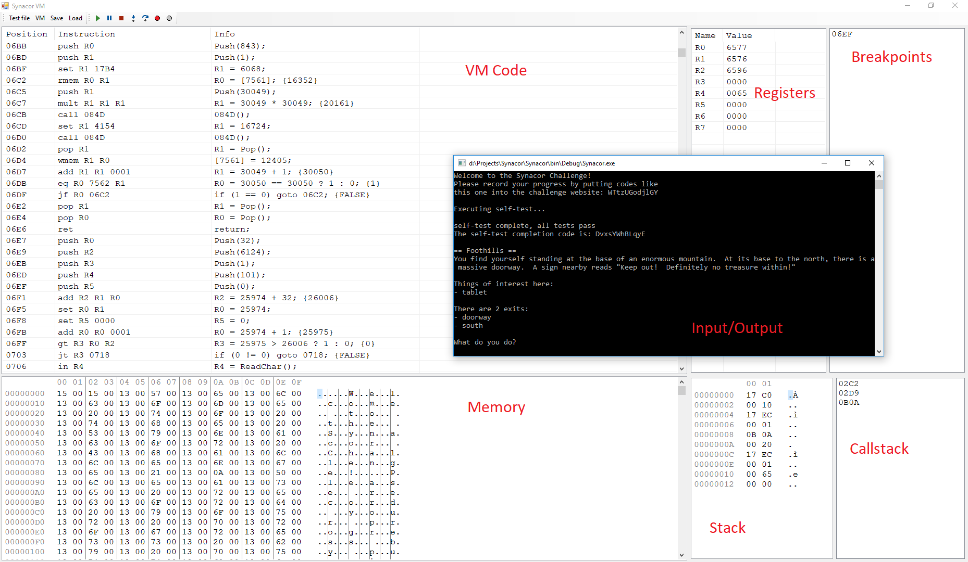The image size is (968, 562).
Task: Step over the current instruction
Action: [145, 18]
